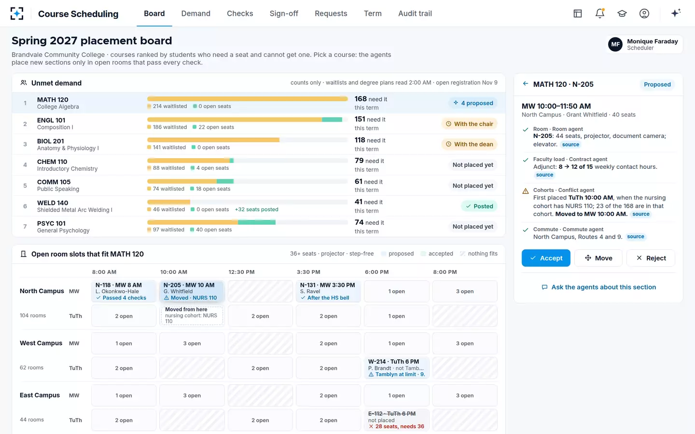The width and height of the screenshot is (695, 434).
Task: Click the 'proposed' legend swatch
Action: click(x=384, y=254)
